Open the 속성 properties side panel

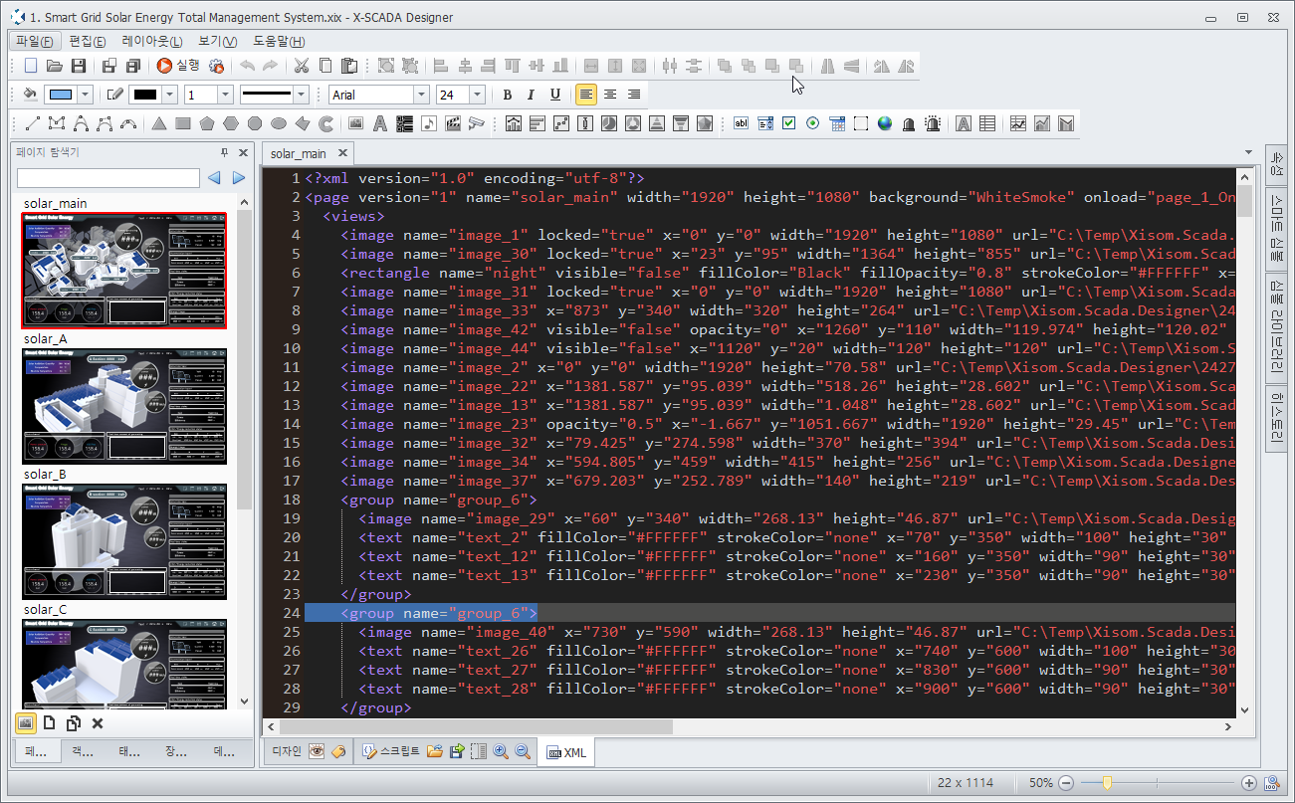tap(1277, 164)
